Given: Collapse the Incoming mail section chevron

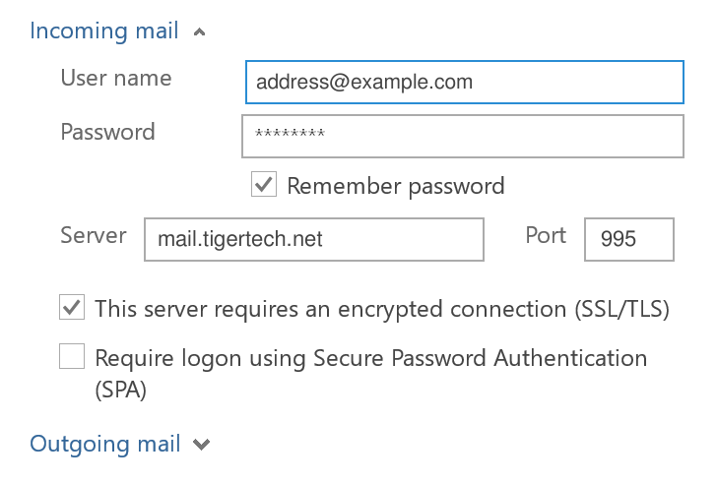Looking at the screenshot, I should [200, 32].
